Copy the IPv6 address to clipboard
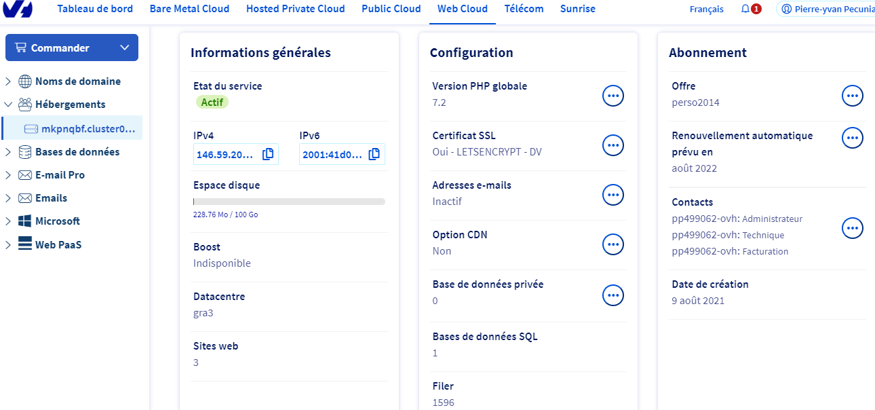 click(x=374, y=154)
